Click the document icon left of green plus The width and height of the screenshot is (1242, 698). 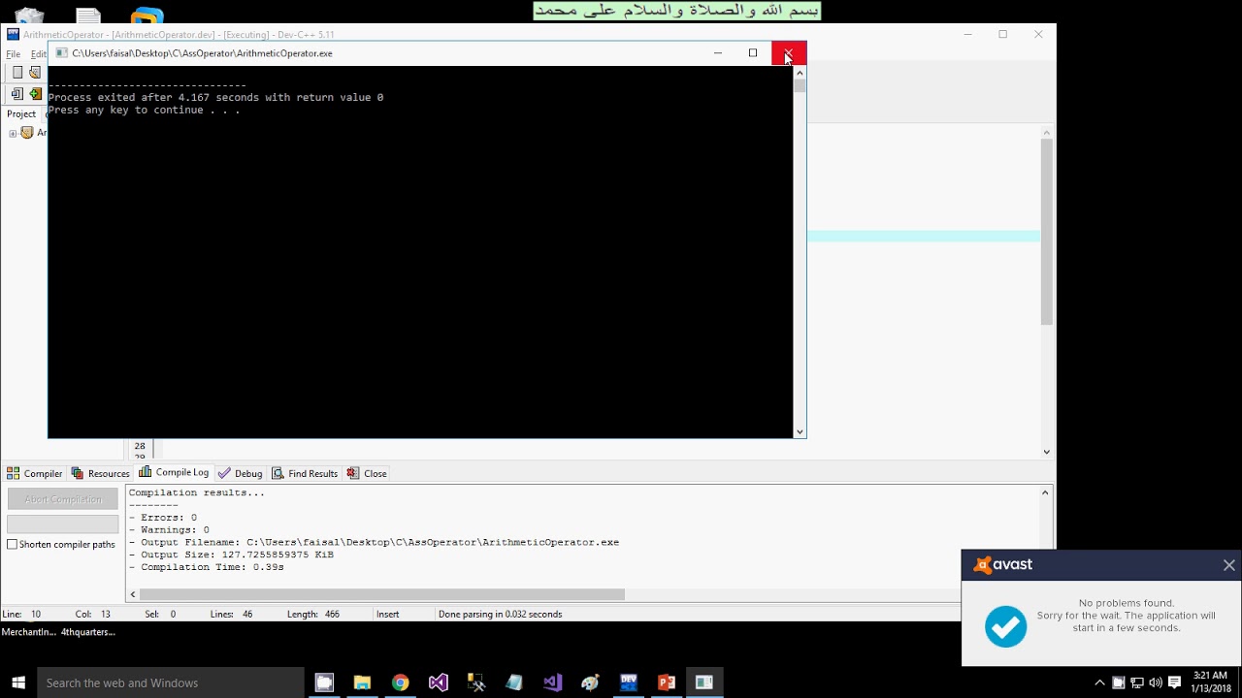pyautogui.click(x=16, y=94)
